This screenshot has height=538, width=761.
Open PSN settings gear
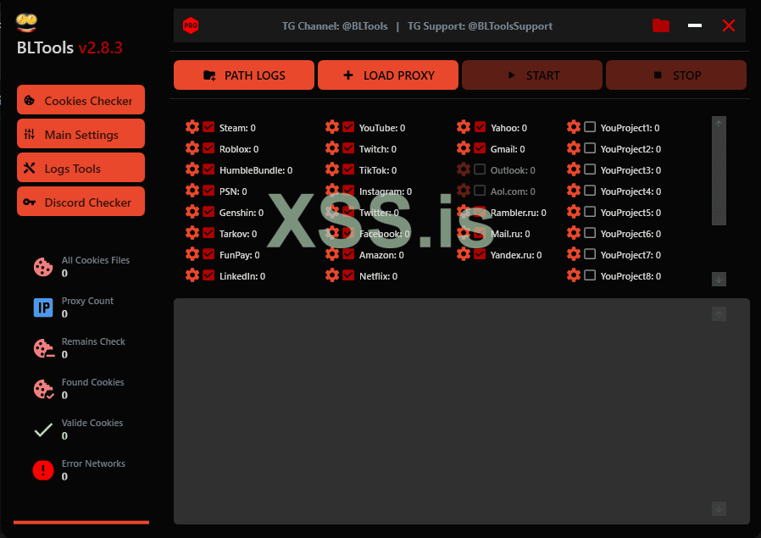pyautogui.click(x=192, y=191)
